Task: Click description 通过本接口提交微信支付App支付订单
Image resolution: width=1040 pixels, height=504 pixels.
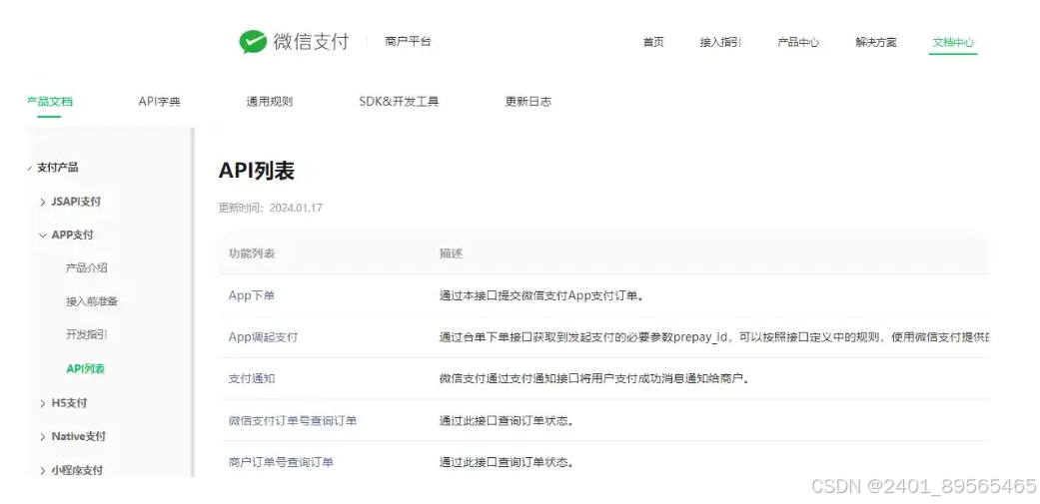Action: point(542,296)
